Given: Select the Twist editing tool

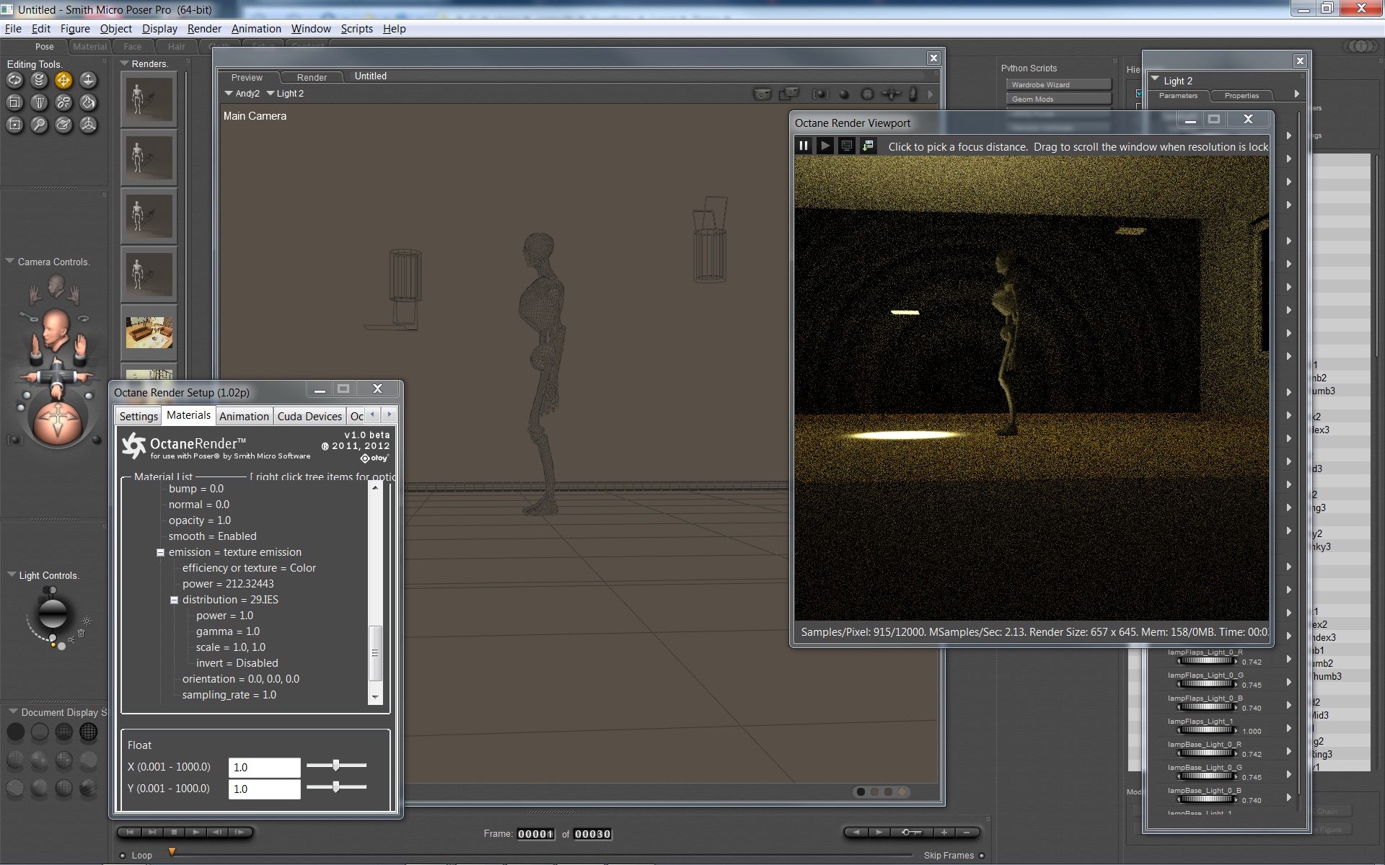Looking at the screenshot, I should pos(39,81).
